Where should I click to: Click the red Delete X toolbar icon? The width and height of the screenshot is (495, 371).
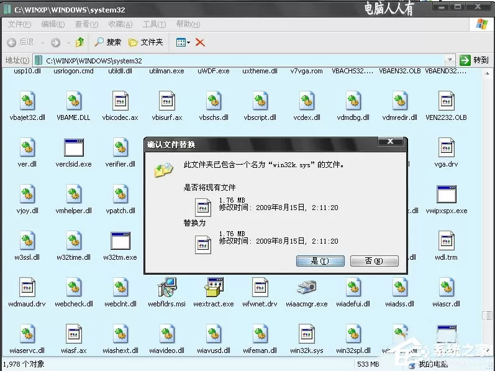click(x=200, y=42)
